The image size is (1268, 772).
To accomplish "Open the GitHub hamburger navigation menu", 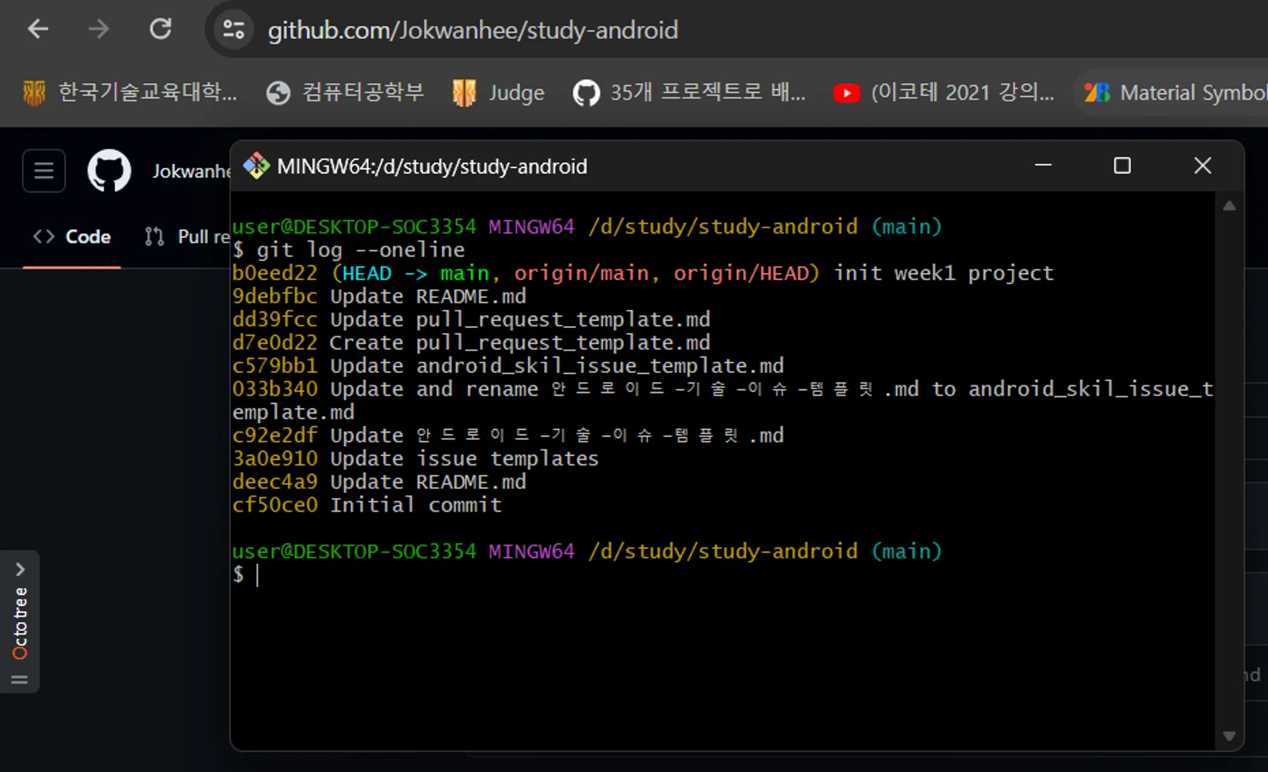I will click(44, 171).
